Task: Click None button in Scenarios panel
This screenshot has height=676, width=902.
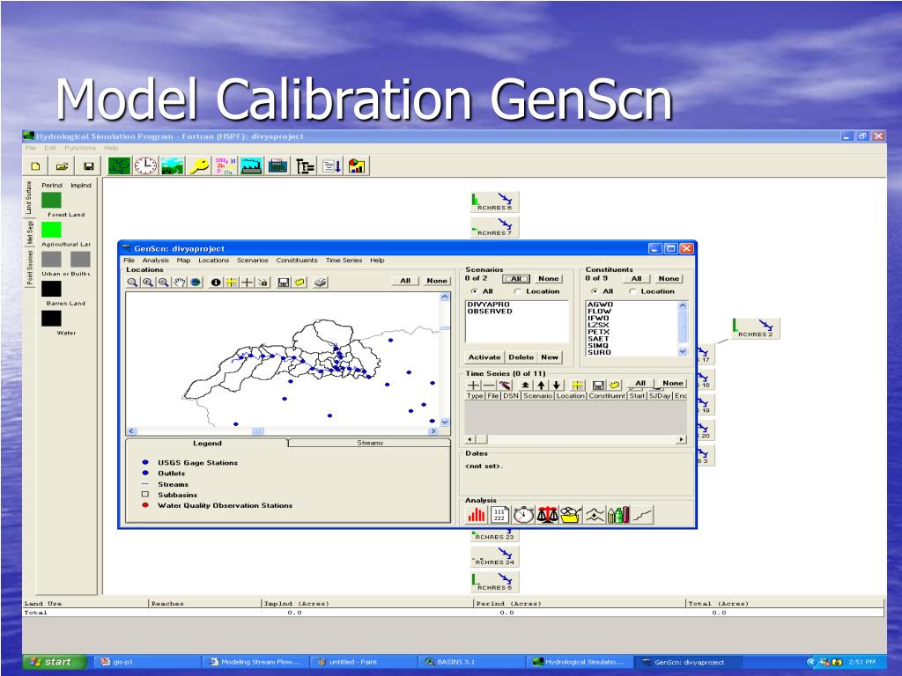Action: click(x=548, y=279)
